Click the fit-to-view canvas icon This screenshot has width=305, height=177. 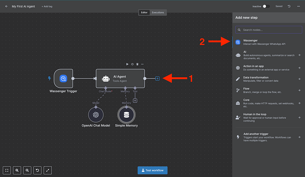tap(7, 171)
